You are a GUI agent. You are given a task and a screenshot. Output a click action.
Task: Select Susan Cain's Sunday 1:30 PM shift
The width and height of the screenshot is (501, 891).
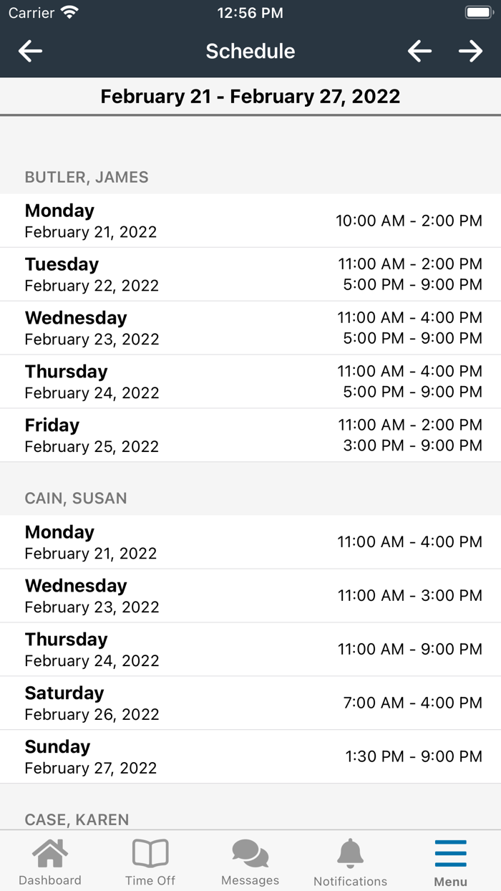[250, 756]
